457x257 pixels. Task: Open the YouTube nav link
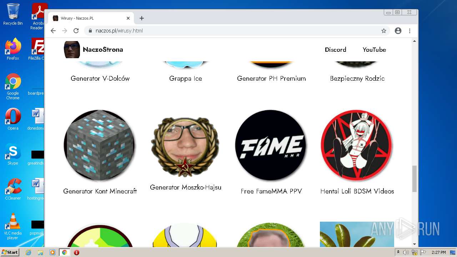374,50
